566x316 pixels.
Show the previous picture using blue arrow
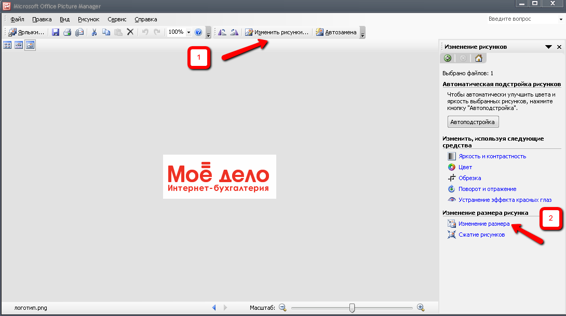[214, 307]
